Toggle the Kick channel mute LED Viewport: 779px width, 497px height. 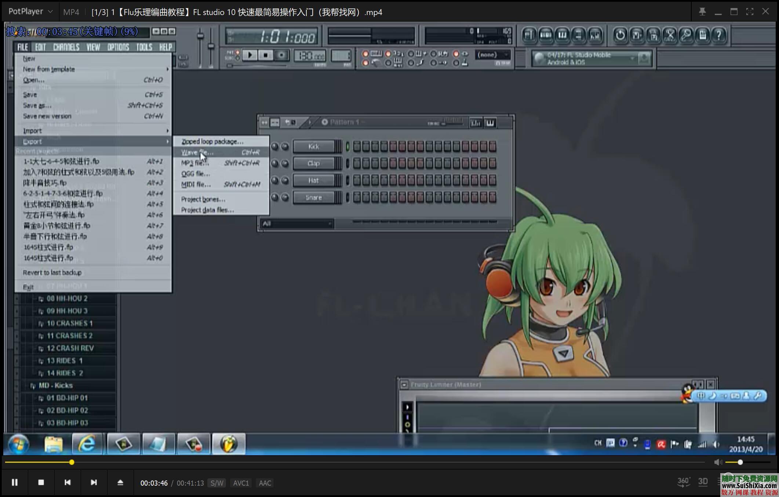click(347, 147)
